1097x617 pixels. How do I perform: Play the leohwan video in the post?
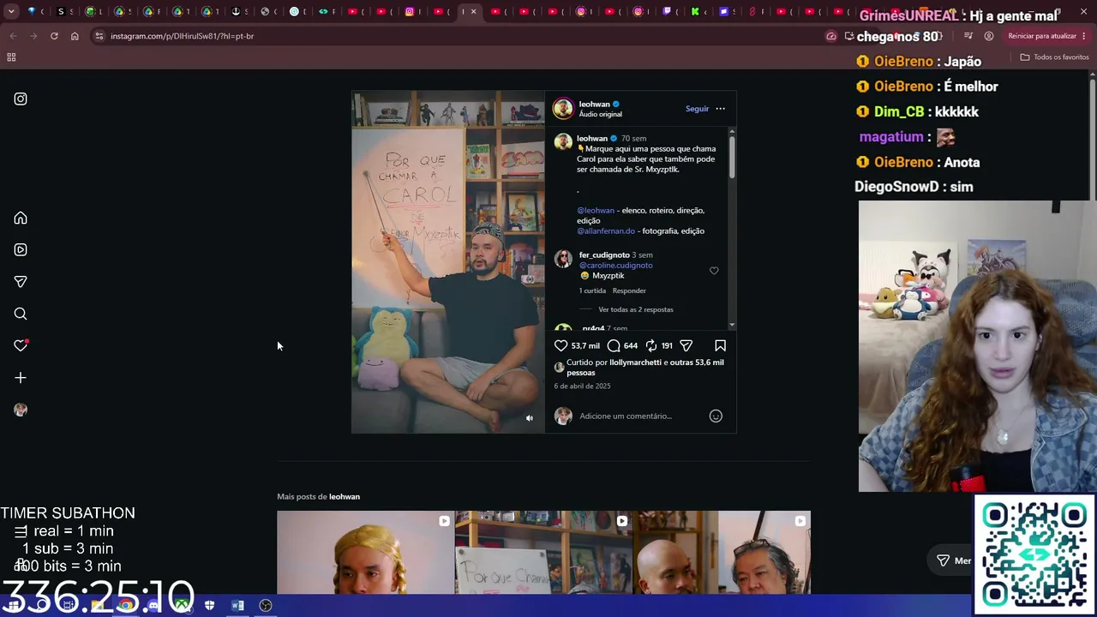[448, 262]
